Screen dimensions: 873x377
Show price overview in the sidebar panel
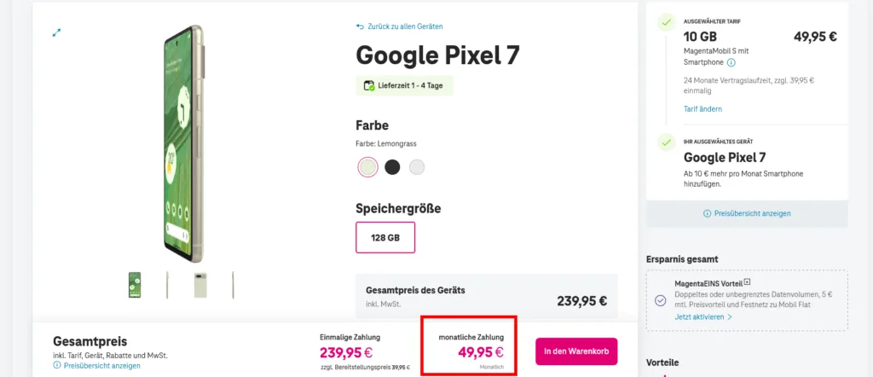747,213
